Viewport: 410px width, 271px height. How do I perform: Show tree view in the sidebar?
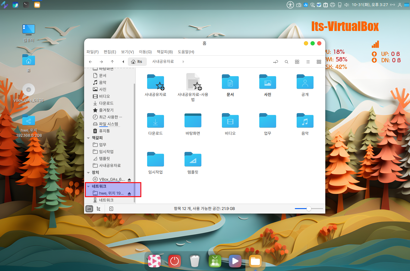click(99, 209)
